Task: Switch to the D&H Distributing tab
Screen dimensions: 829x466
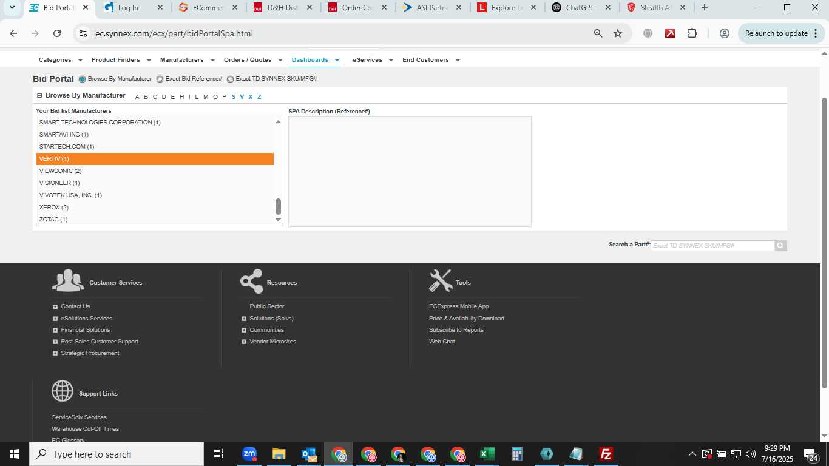Action: pos(282,8)
